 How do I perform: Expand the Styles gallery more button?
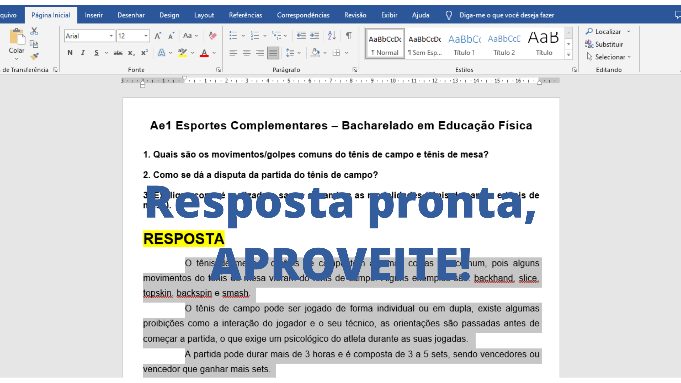pos(568,55)
